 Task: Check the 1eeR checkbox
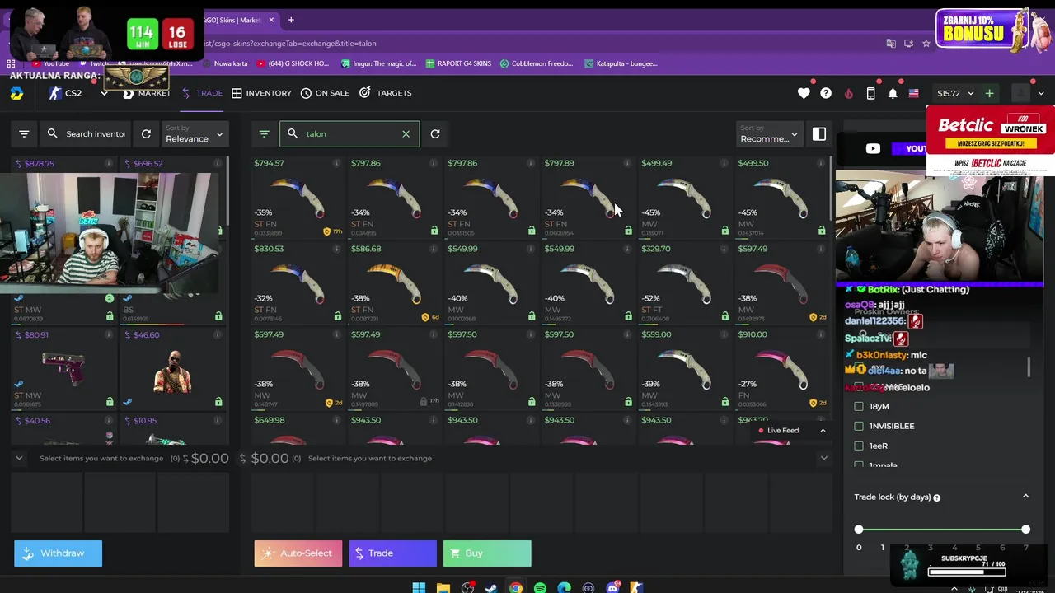point(859,446)
